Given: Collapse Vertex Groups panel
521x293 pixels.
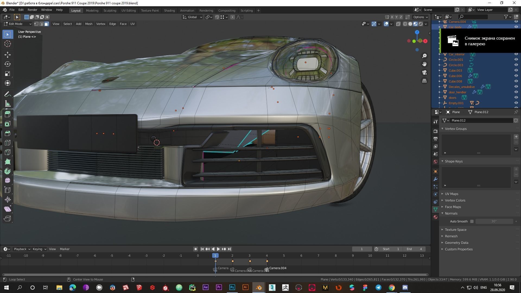Looking at the screenshot, I should coord(456,129).
